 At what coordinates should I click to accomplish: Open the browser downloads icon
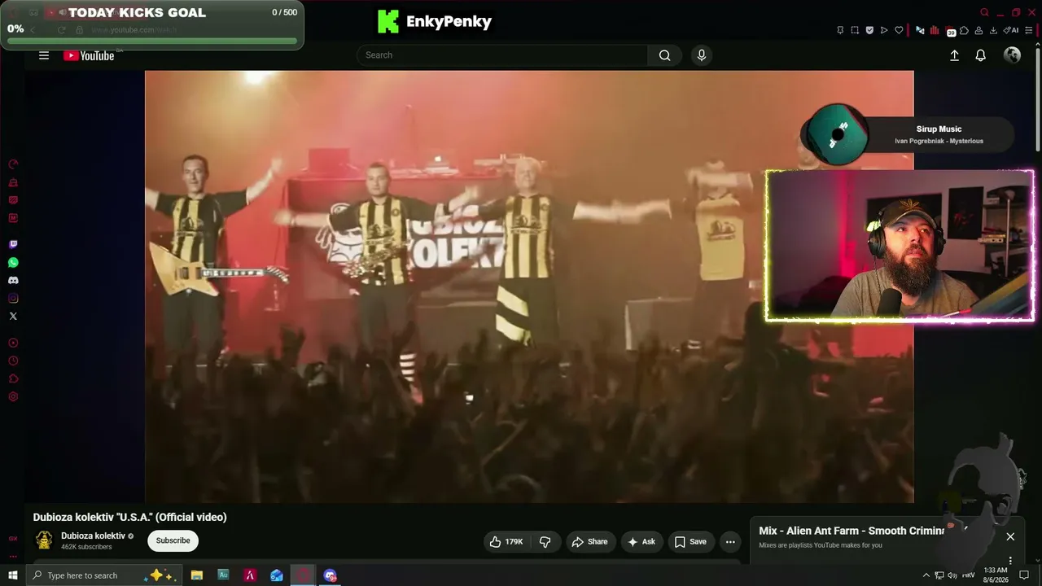coord(992,30)
